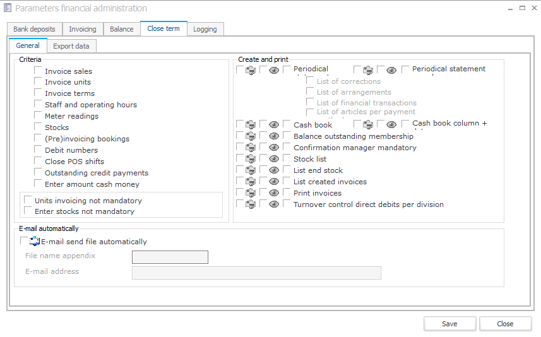The width and height of the screenshot is (541, 337).
Task: Check the Debit numbers checkbox
Action: point(38,150)
